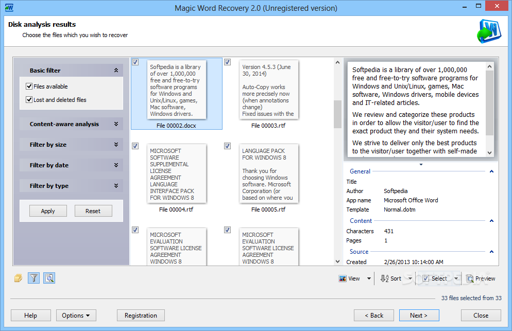
Task: Untick the checkbox for File 00002.docx
Action: point(135,62)
